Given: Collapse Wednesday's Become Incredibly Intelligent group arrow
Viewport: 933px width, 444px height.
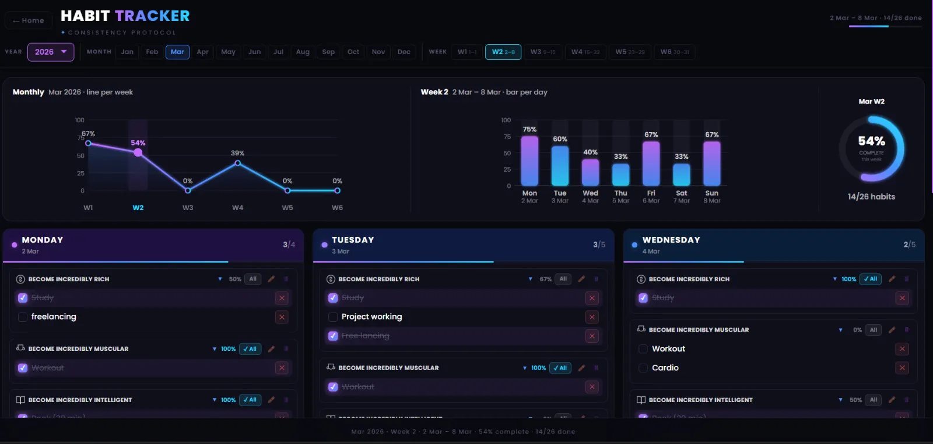Looking at the screenshot, I should 840,400.
